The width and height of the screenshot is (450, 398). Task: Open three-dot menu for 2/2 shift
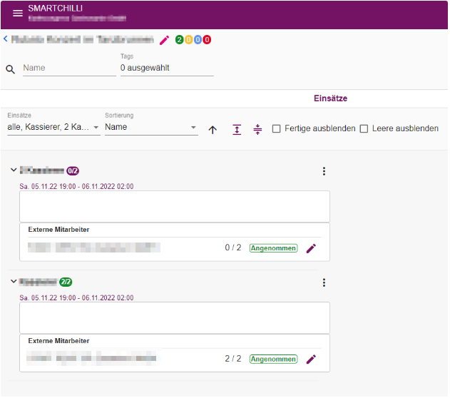coord(324,282)
